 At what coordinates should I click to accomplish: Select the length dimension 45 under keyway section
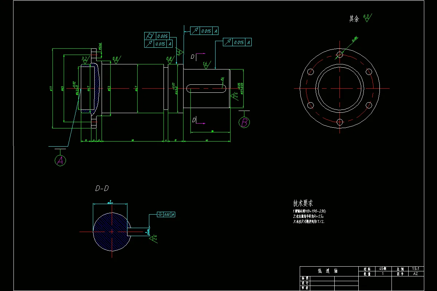point(206,140)
